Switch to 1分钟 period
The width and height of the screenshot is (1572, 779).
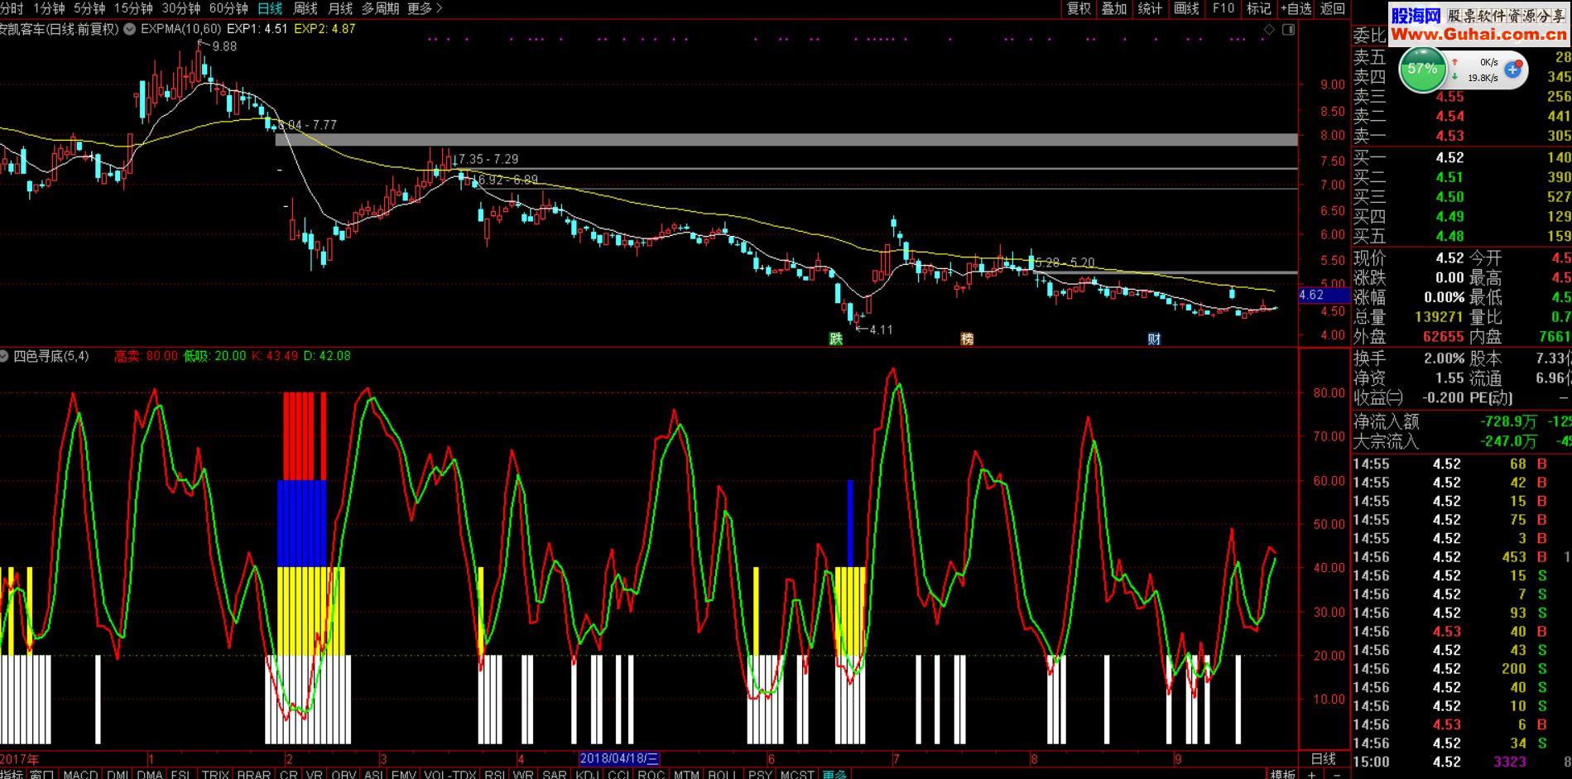49,8
